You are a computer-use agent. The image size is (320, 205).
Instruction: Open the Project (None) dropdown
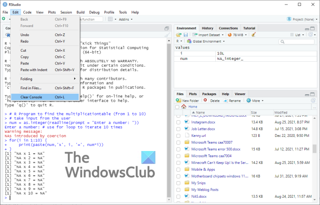coord(302,19)
